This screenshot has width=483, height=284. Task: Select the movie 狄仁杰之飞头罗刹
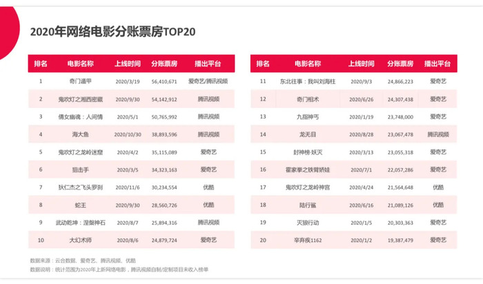point(81,187)
